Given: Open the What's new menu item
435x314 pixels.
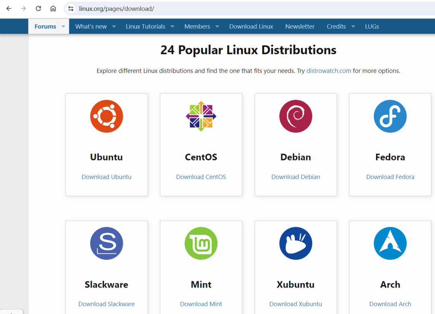Looking at the screenshot, I should pyautogui.click(x=91, y=27).
